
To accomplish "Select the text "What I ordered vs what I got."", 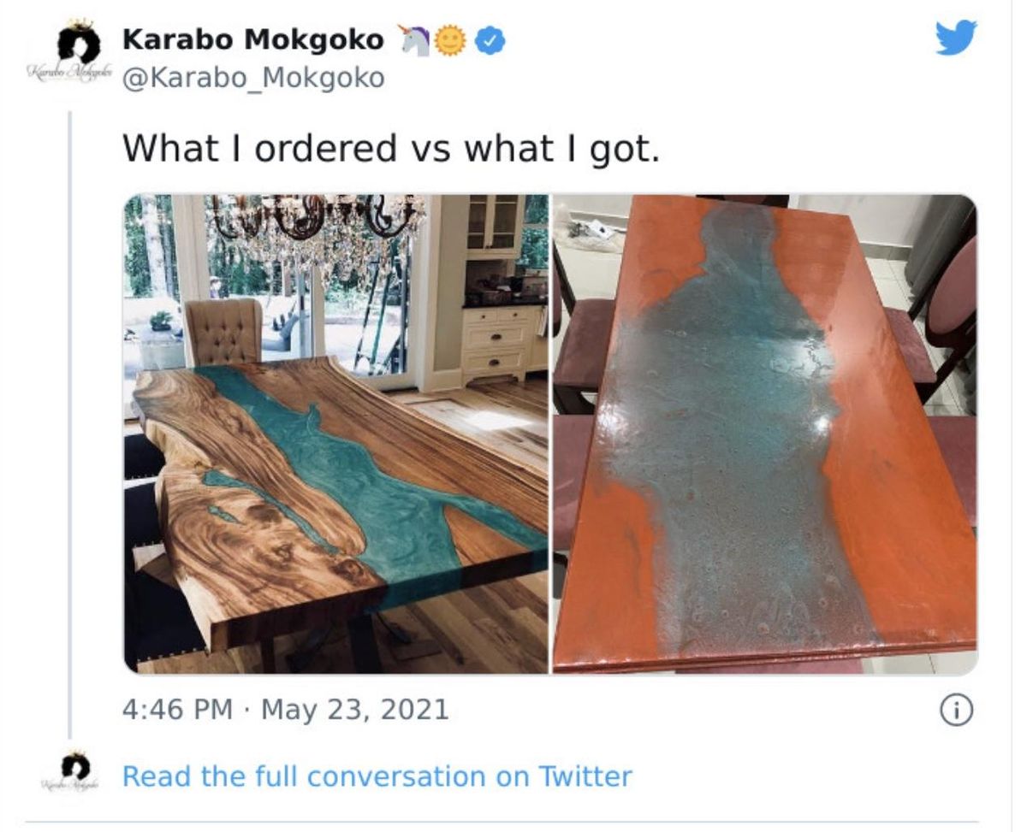I will pyautogui.click(x=391, y=148).
